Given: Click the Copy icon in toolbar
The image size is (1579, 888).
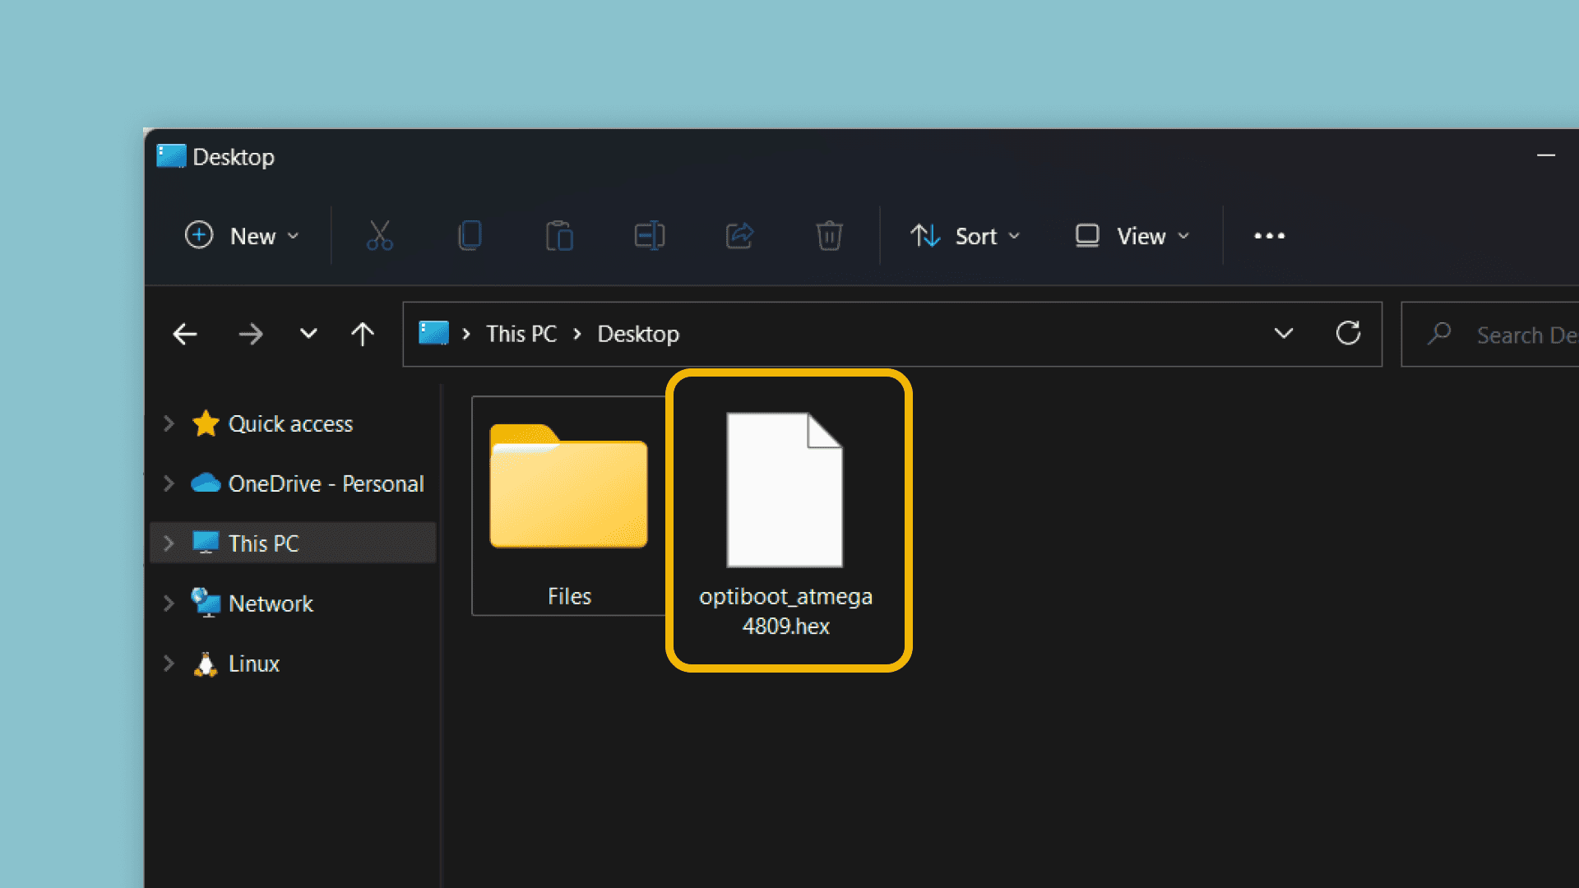Looking at the screenshot, I should pyautogui.click(x=470, y=236).
